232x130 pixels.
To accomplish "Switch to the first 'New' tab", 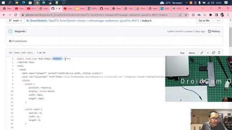I will [x=8, y=9].
